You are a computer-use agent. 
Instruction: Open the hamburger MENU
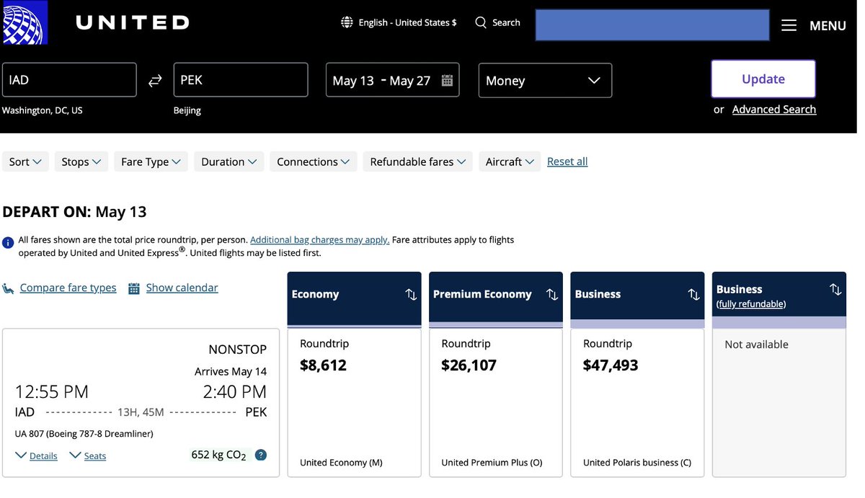click(x=814, y=25)
